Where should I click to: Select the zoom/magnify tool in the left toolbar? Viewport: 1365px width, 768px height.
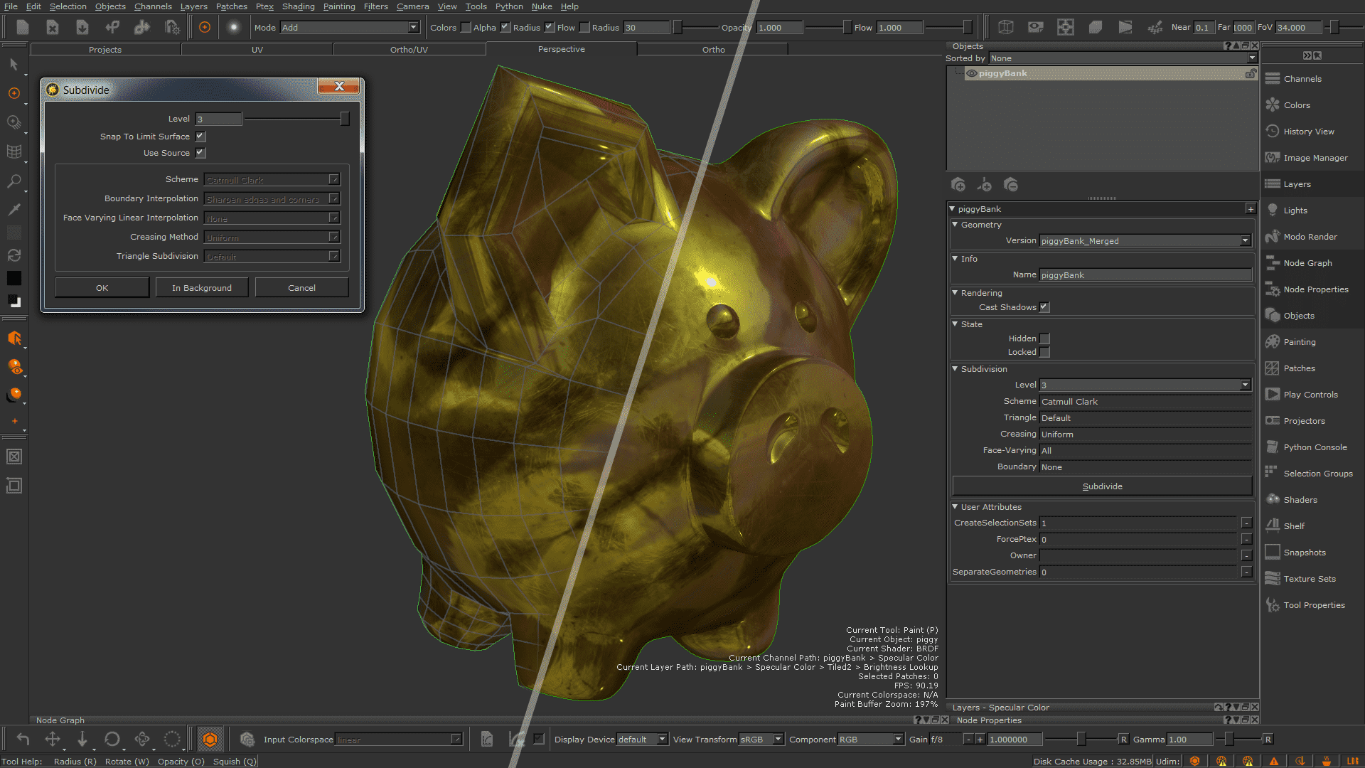click(14, 181)
